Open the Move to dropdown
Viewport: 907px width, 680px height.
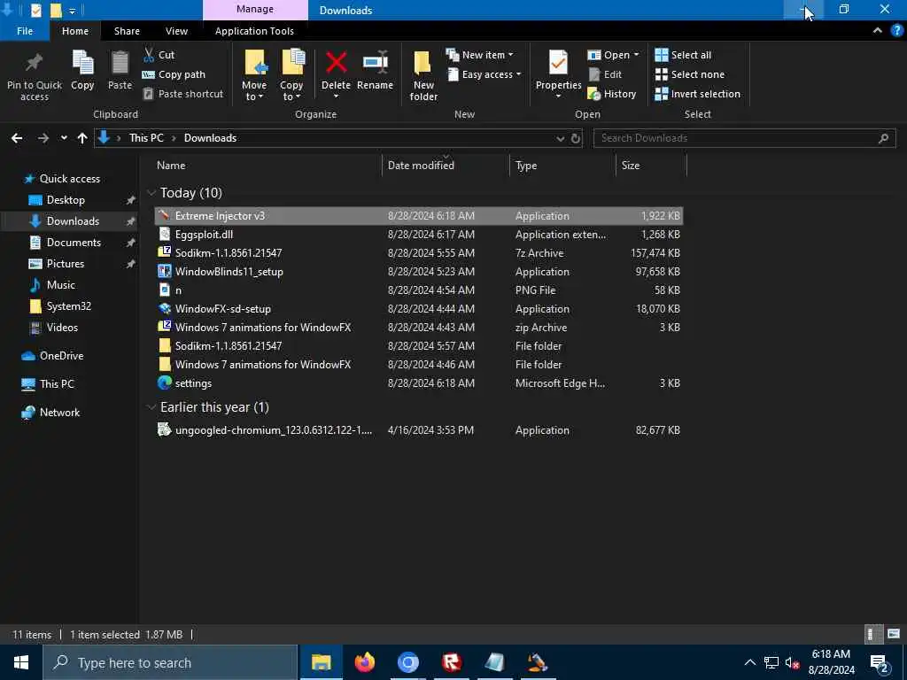point(254,91)
